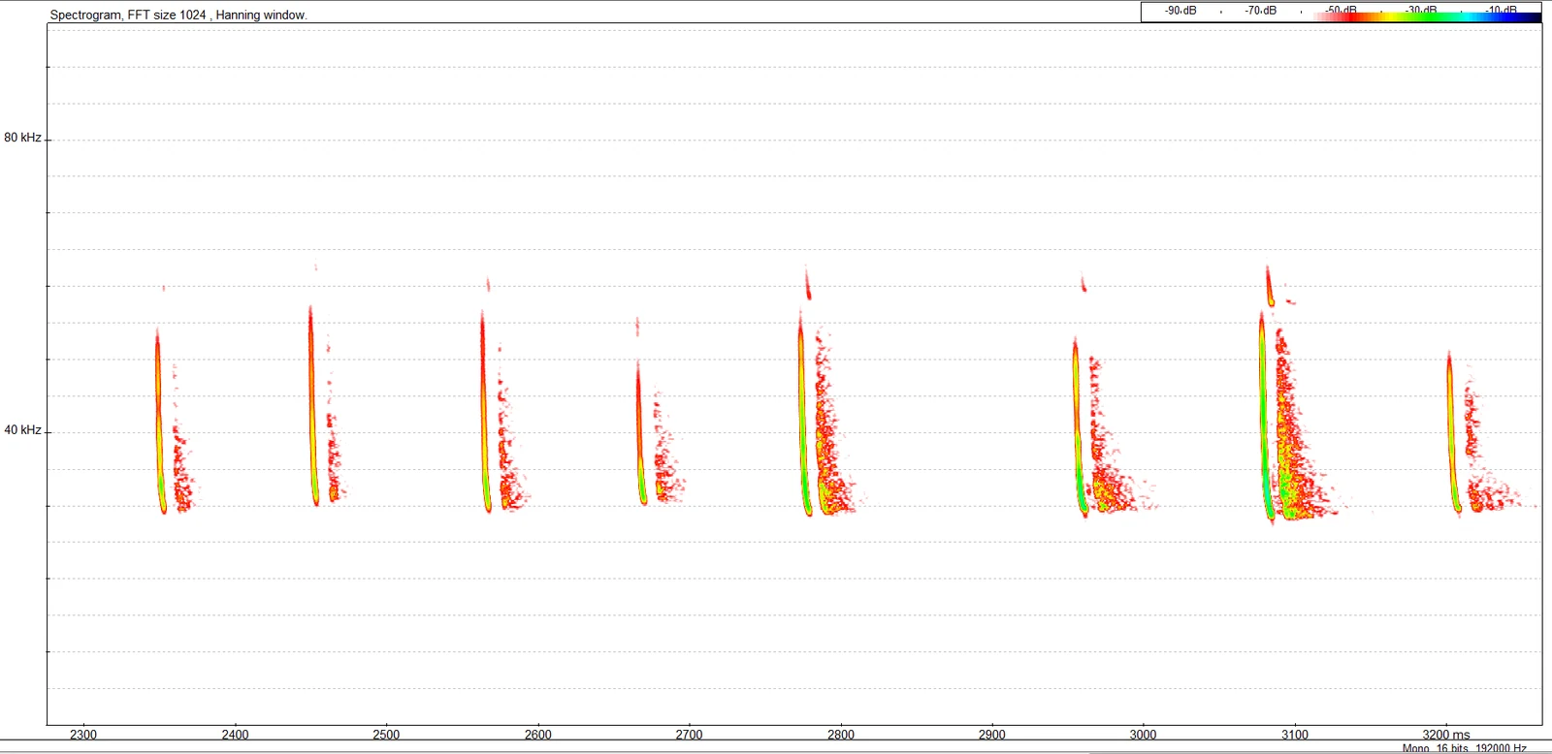Image resolution: width=1552 pixels, height=754 pixels.
Task: Select the call pulse between 2400 and 2500 ms
Action: pyautogui.click(x=312, y=405)
